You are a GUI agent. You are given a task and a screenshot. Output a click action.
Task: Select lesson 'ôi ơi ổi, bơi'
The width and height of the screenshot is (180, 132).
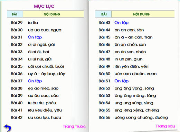point(38,52)
